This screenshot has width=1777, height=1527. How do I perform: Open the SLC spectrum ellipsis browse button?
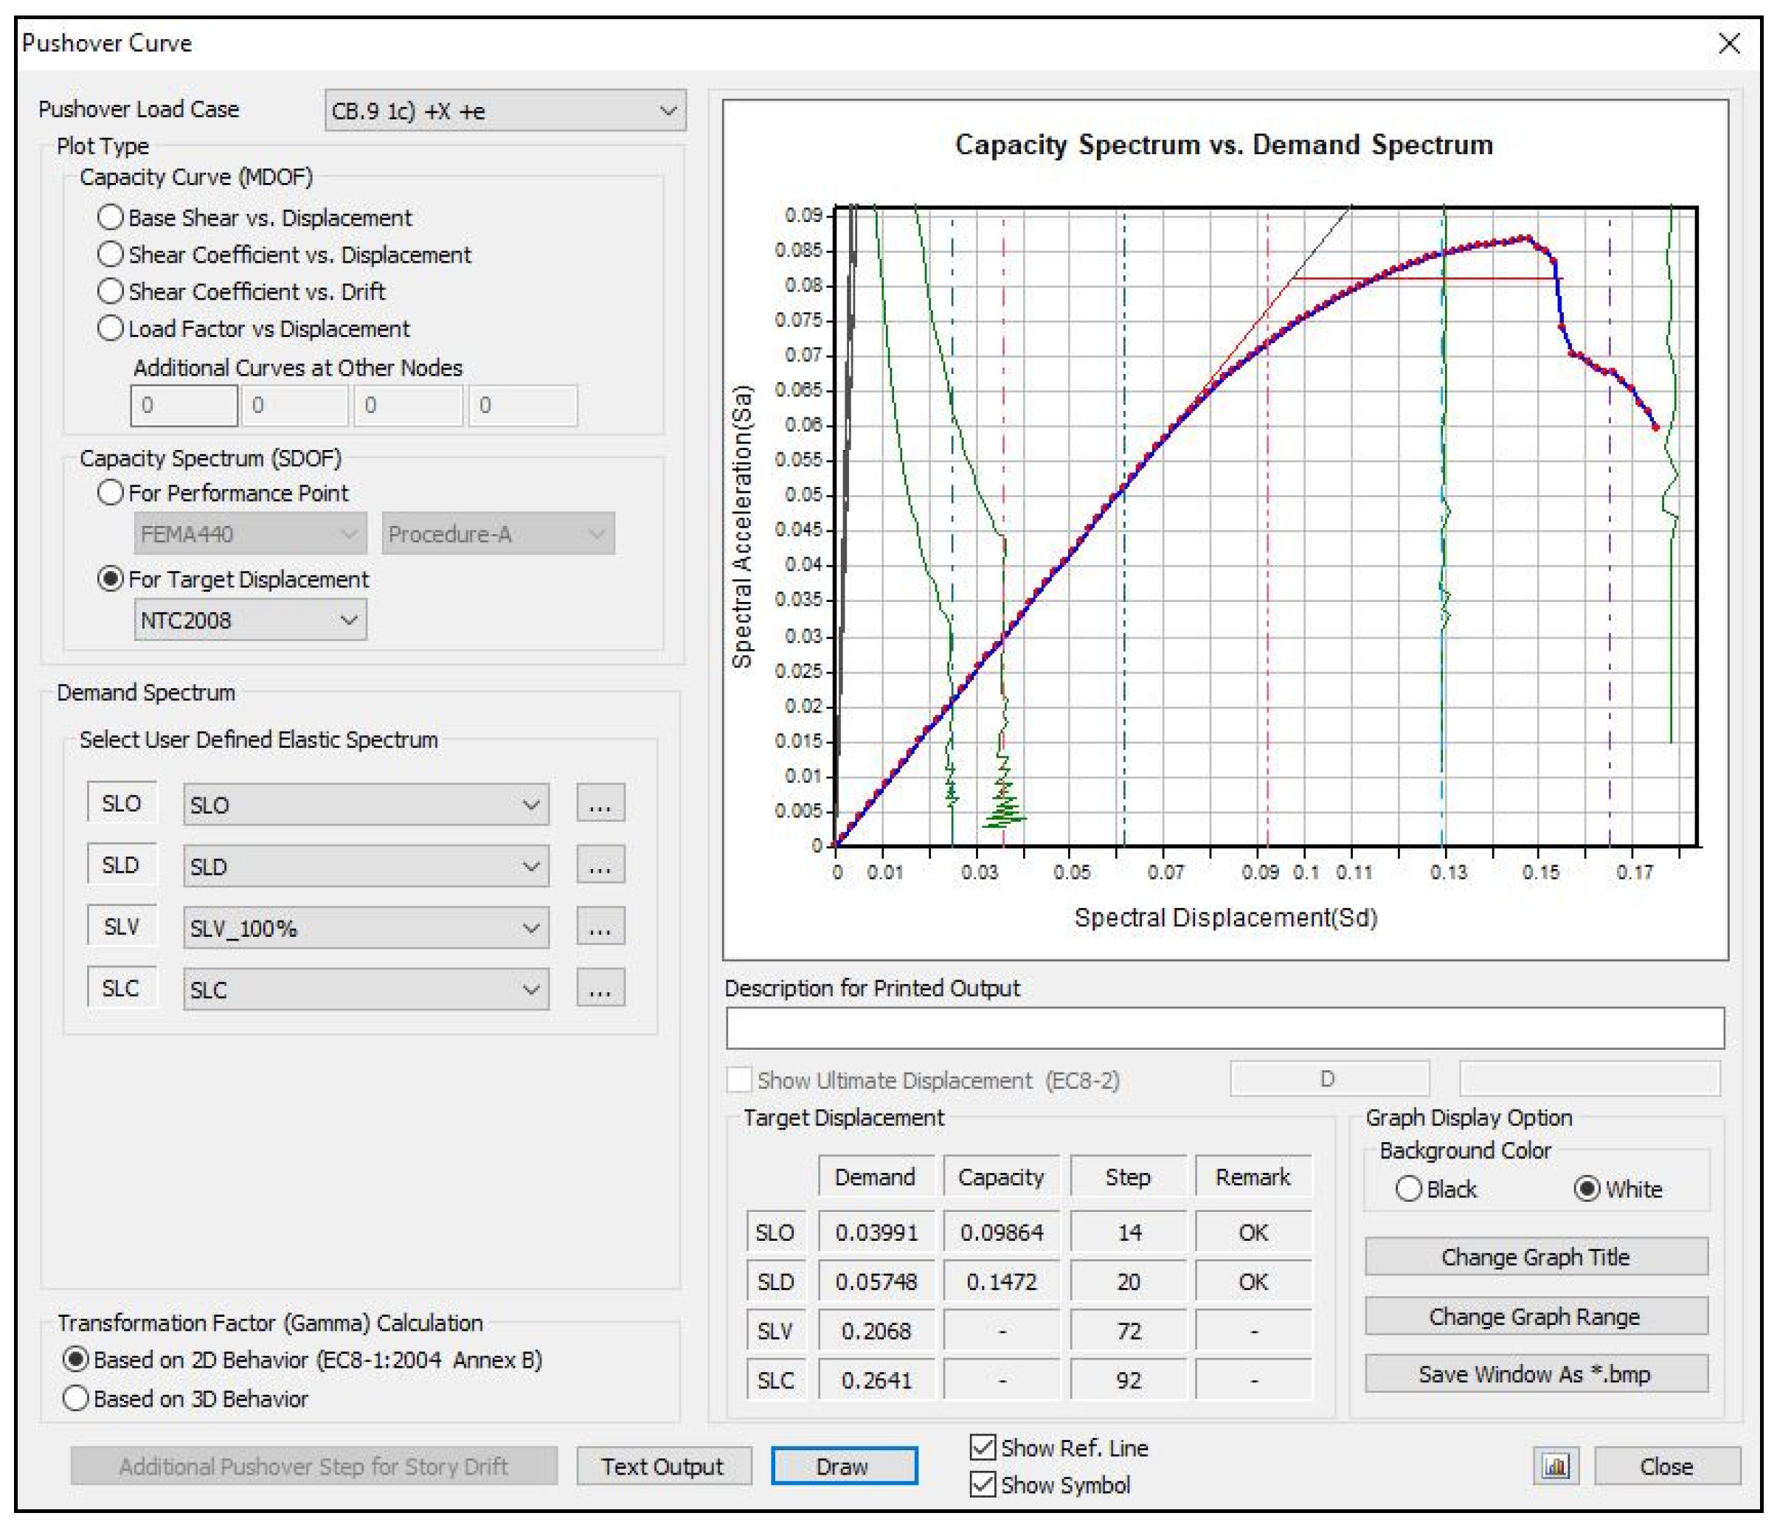(600, 989)
